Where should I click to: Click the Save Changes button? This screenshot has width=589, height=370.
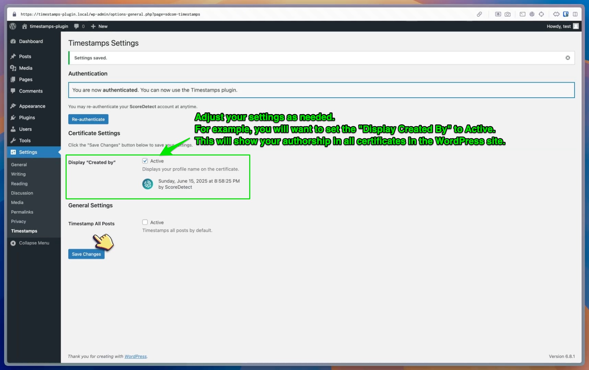click(x=86, y=254)
